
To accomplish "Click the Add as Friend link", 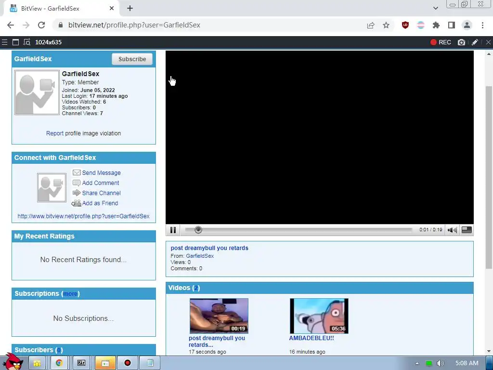I will [x=100, y=203].
